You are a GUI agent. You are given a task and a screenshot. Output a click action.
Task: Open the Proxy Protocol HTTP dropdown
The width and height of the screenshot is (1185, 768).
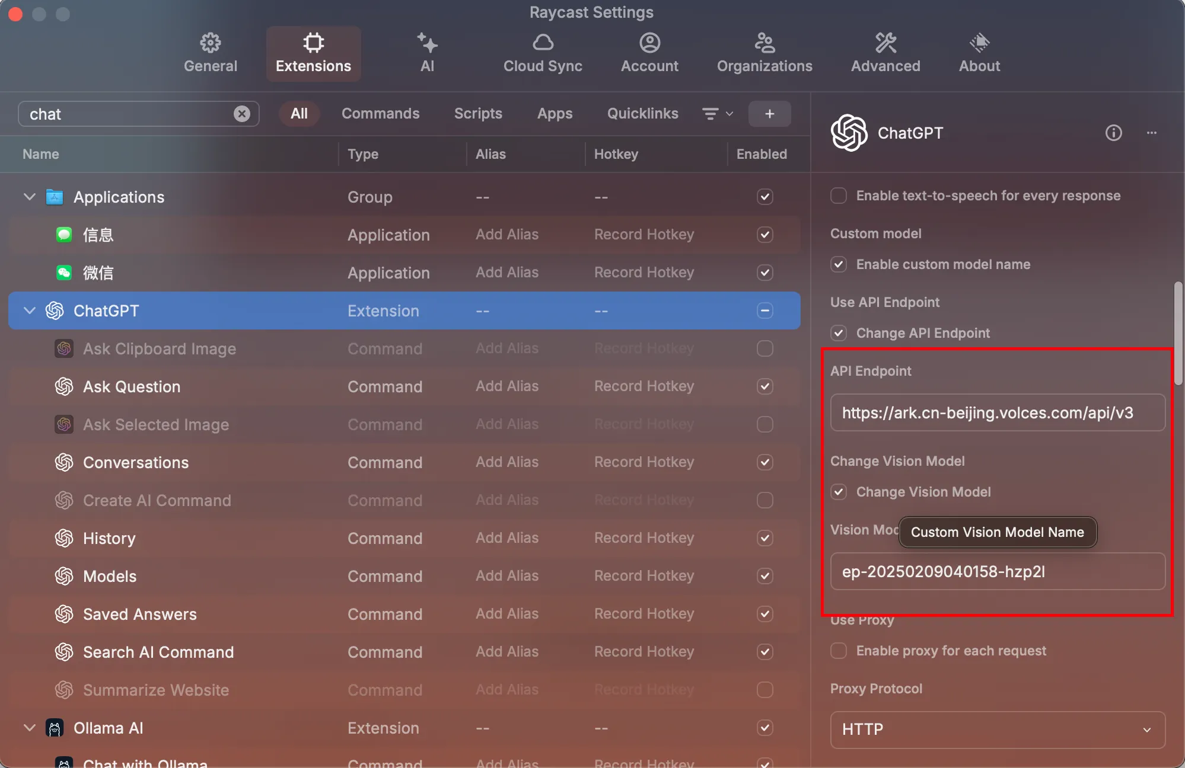point(998,729)
